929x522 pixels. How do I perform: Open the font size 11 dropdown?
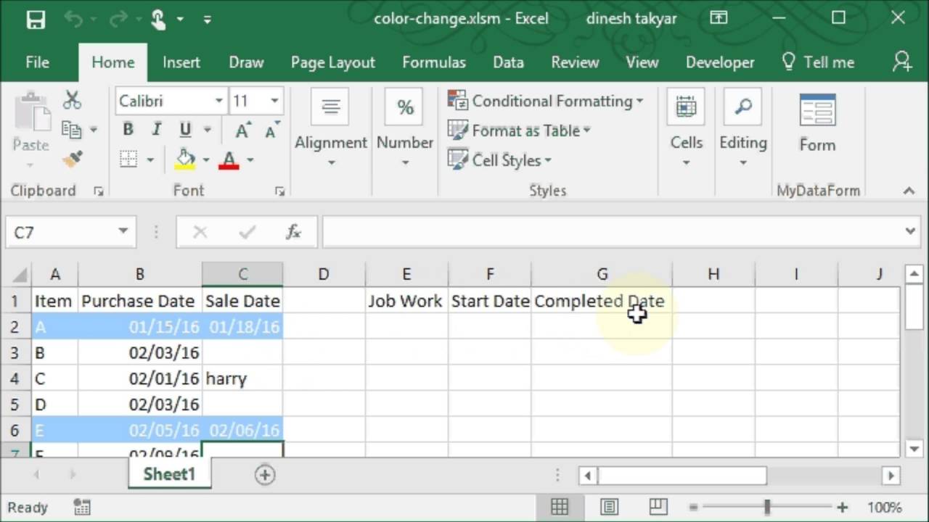(x=274, y=101)
